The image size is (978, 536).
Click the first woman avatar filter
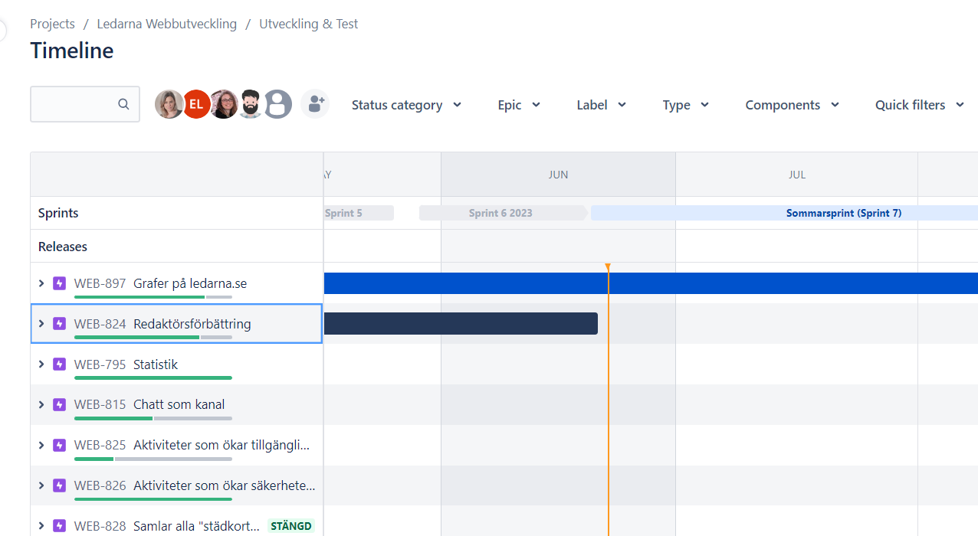point(169,104)
